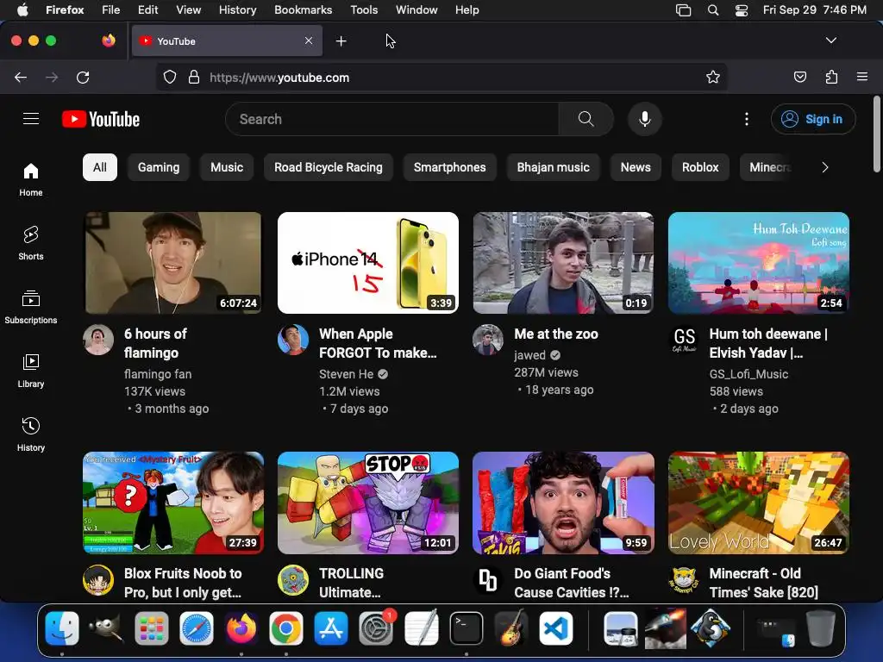Image resolution: width=883 pixels, height=662 pixels.
Task: Click the search magnifier button
Action: [x=586, y=119]
